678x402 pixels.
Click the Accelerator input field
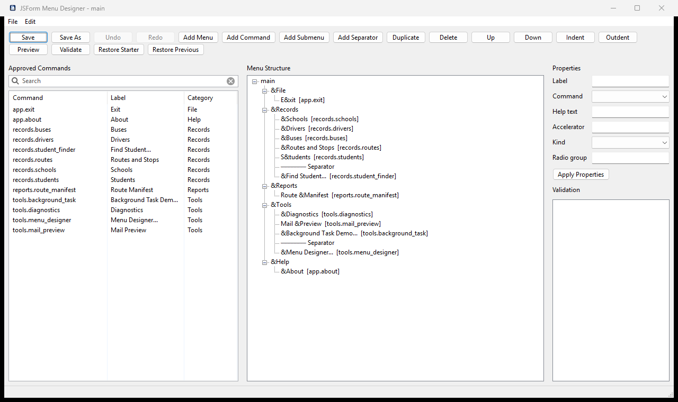630,127
